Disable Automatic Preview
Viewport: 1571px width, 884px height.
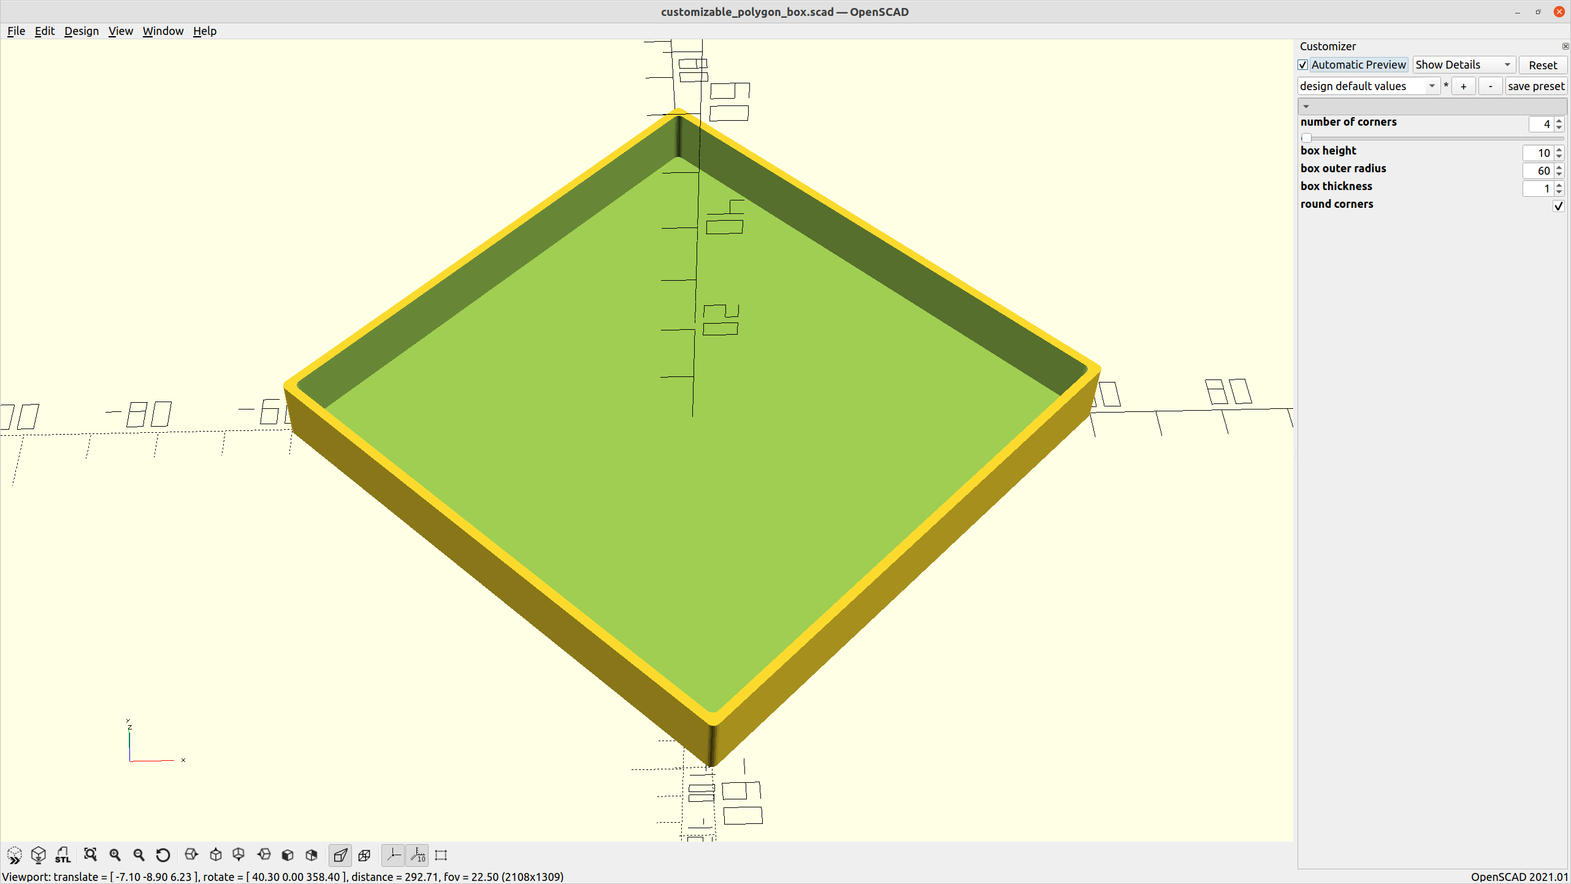pos(1304,64)
